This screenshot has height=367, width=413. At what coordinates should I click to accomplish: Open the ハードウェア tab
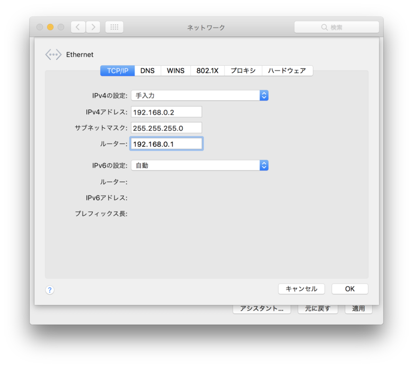pyautogui.click(x=288, y=70)
